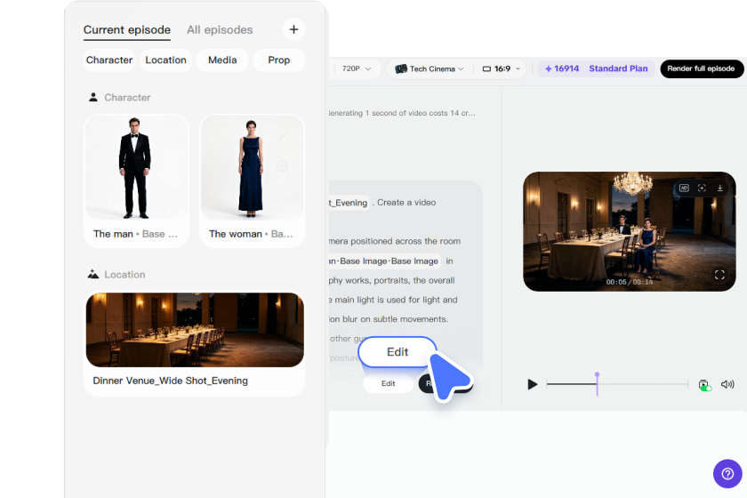Click the 00:05/00:14 timecode
The image size is (747, 498).
[630, 282]
